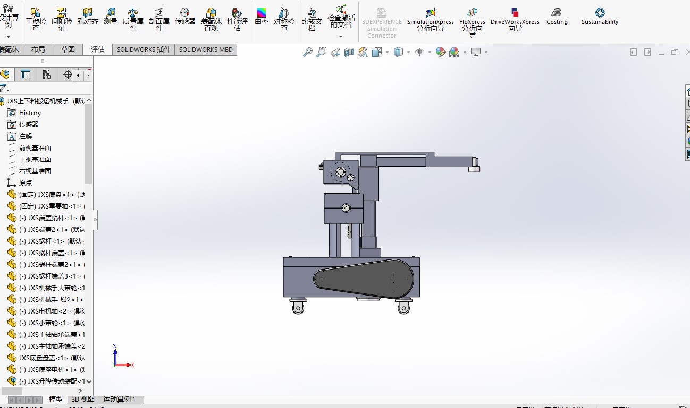Open the View Orientation dropdown arrow
The image size is (690, 408).
point(387,52)
